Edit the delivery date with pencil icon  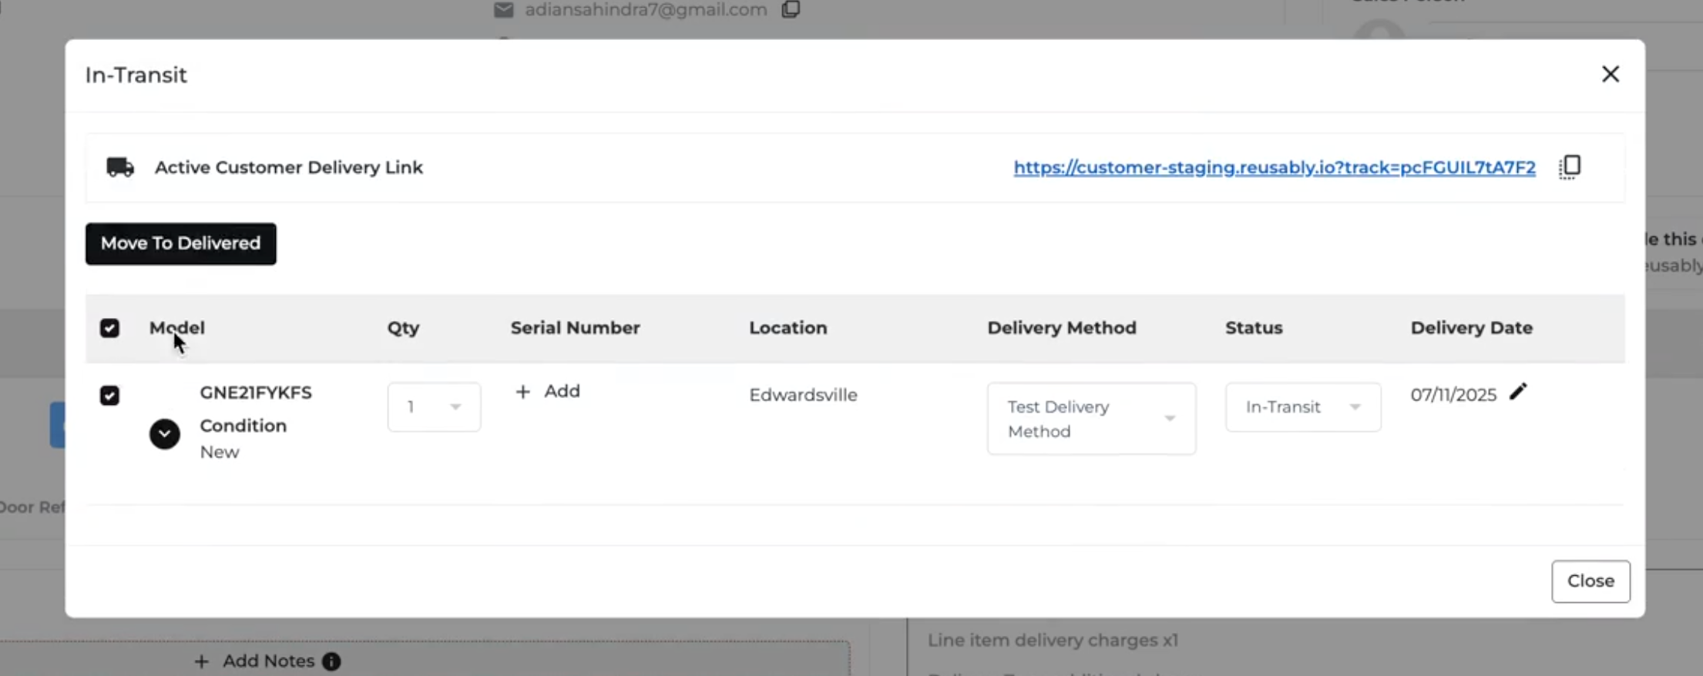[1518, 392]
